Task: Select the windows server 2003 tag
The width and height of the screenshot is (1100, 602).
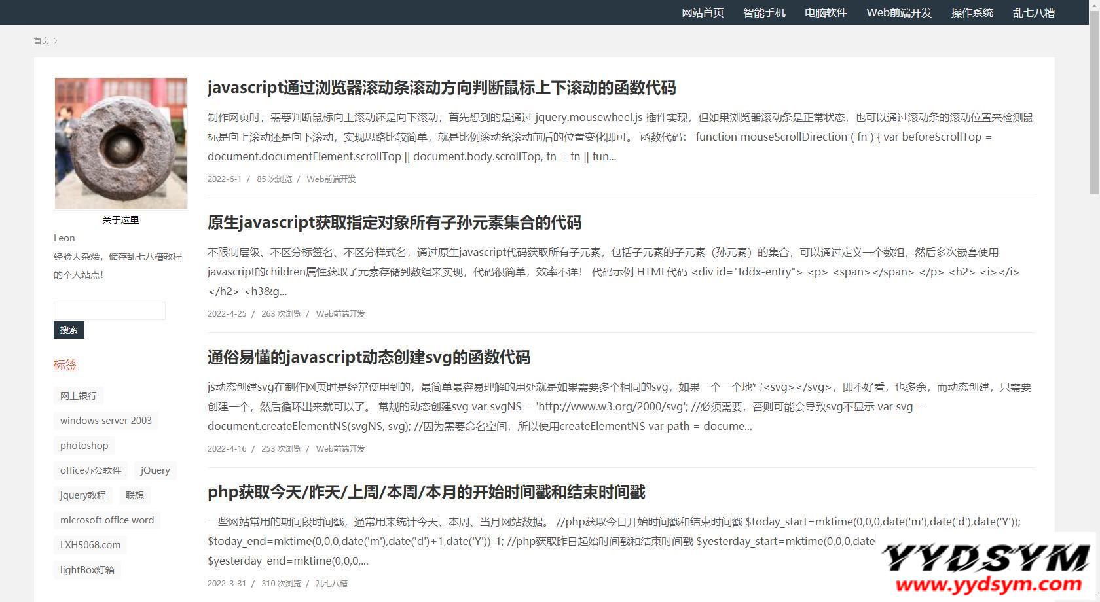Action: (106, 421)
